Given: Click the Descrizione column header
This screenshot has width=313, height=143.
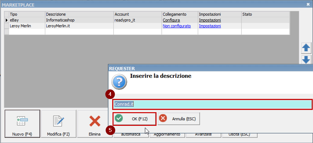Looking at the screenshot, I should (x=79, y=14).
